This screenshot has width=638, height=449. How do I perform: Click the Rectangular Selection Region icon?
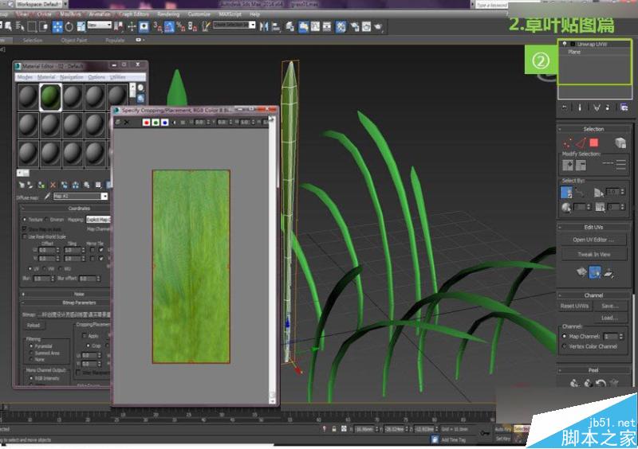click(32, 27)
